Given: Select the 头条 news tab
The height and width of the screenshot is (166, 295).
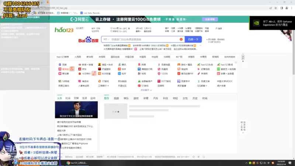Looking at the screenshot, I should 60,98.
